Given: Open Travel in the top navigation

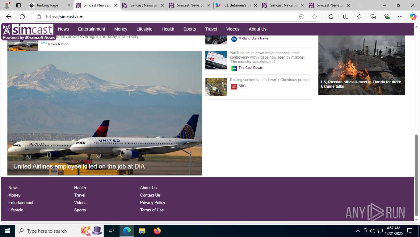Looking at the screenshot, I should point(211,29).
